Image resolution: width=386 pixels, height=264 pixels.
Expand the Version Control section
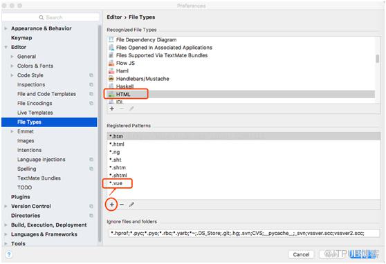[x=6, y=206]
